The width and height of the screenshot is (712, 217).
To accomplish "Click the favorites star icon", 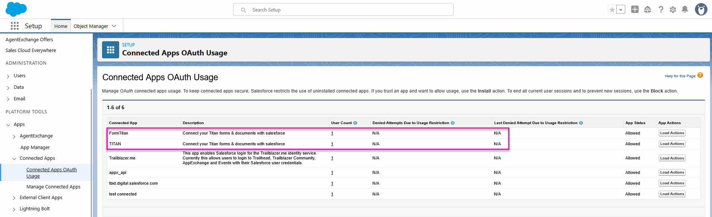I will (x=612, y=10).
